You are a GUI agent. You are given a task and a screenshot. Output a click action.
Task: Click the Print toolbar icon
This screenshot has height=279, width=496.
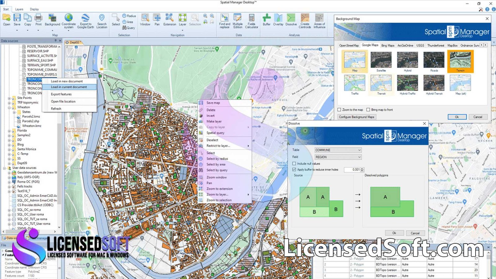click(38, 20)
